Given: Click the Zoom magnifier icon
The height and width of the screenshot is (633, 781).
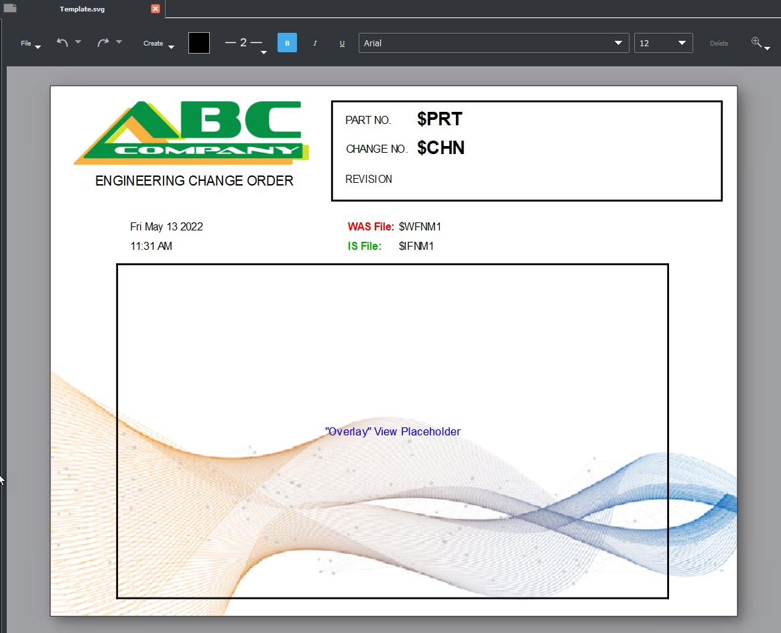Looking at the screenshot, I should 756,42.
